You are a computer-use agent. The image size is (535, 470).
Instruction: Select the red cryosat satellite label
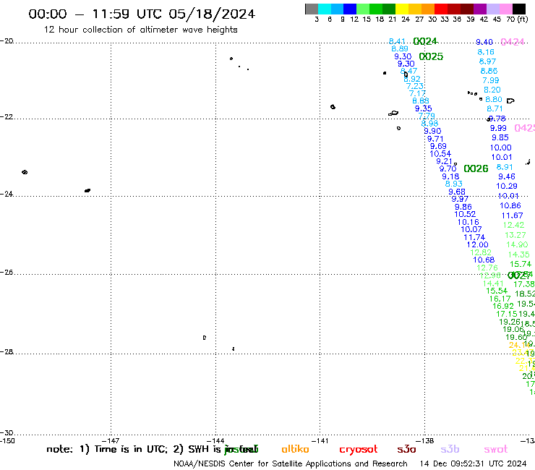pos(359,450)
